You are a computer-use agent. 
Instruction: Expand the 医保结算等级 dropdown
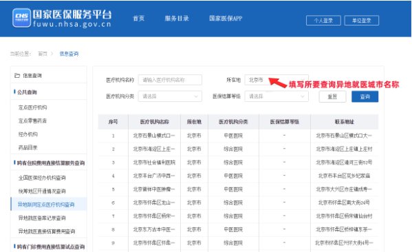coord(277,96)
